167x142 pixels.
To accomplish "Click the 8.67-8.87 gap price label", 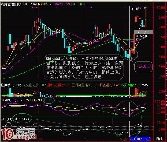I will (x=142, y=36).
